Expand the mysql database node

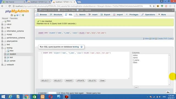coord(2,34)
